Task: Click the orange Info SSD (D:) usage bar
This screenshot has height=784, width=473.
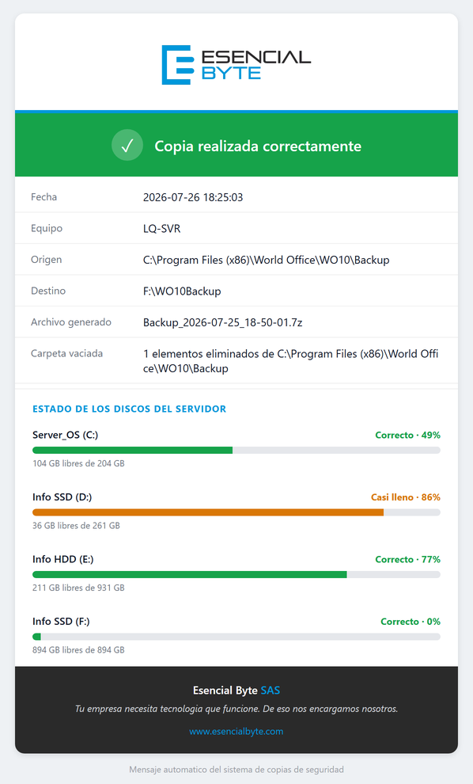Action: (236, 512)
